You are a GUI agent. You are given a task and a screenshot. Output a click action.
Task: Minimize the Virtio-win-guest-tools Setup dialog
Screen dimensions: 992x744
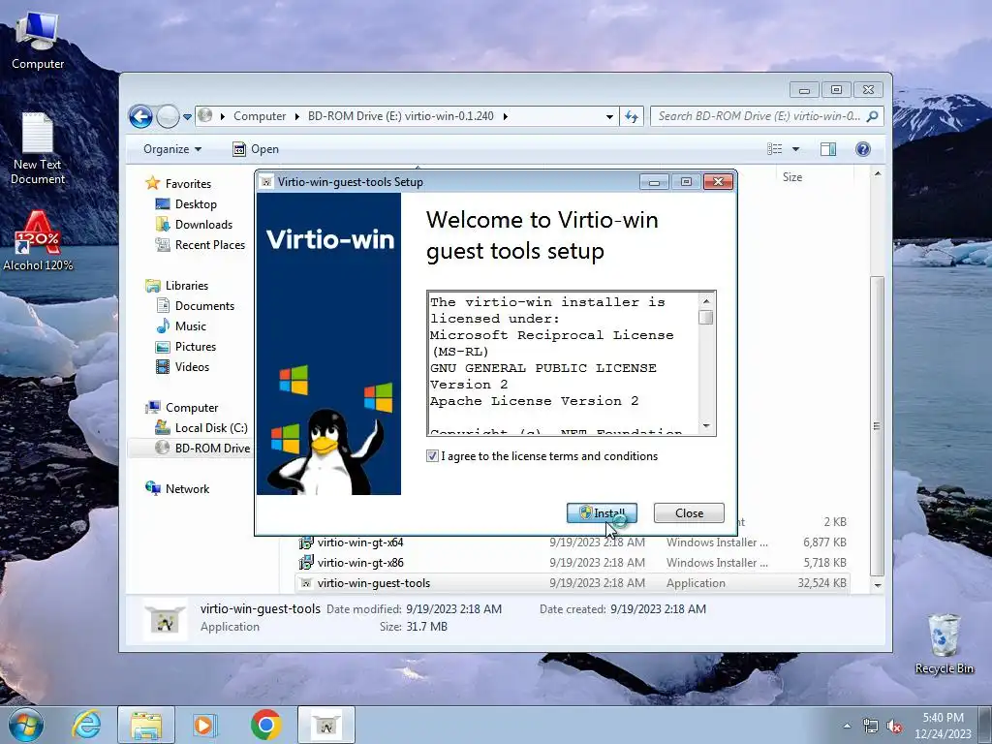(654, 182)
